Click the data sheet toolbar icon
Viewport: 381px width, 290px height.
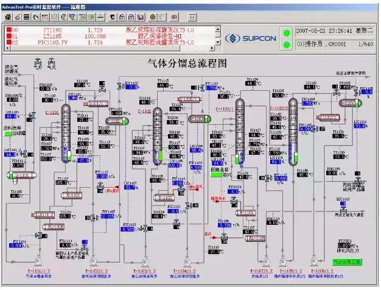pos(82,17)
